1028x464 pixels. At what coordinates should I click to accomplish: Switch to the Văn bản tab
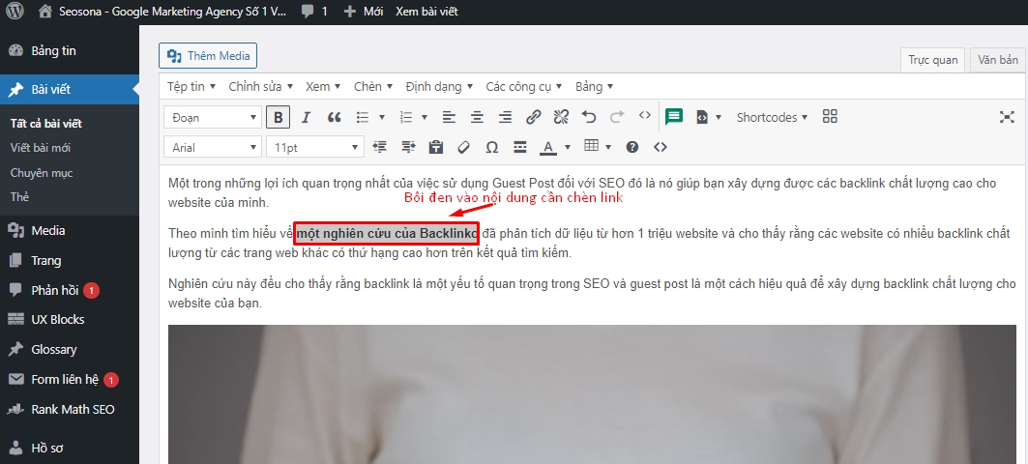[x=998, y=60]
